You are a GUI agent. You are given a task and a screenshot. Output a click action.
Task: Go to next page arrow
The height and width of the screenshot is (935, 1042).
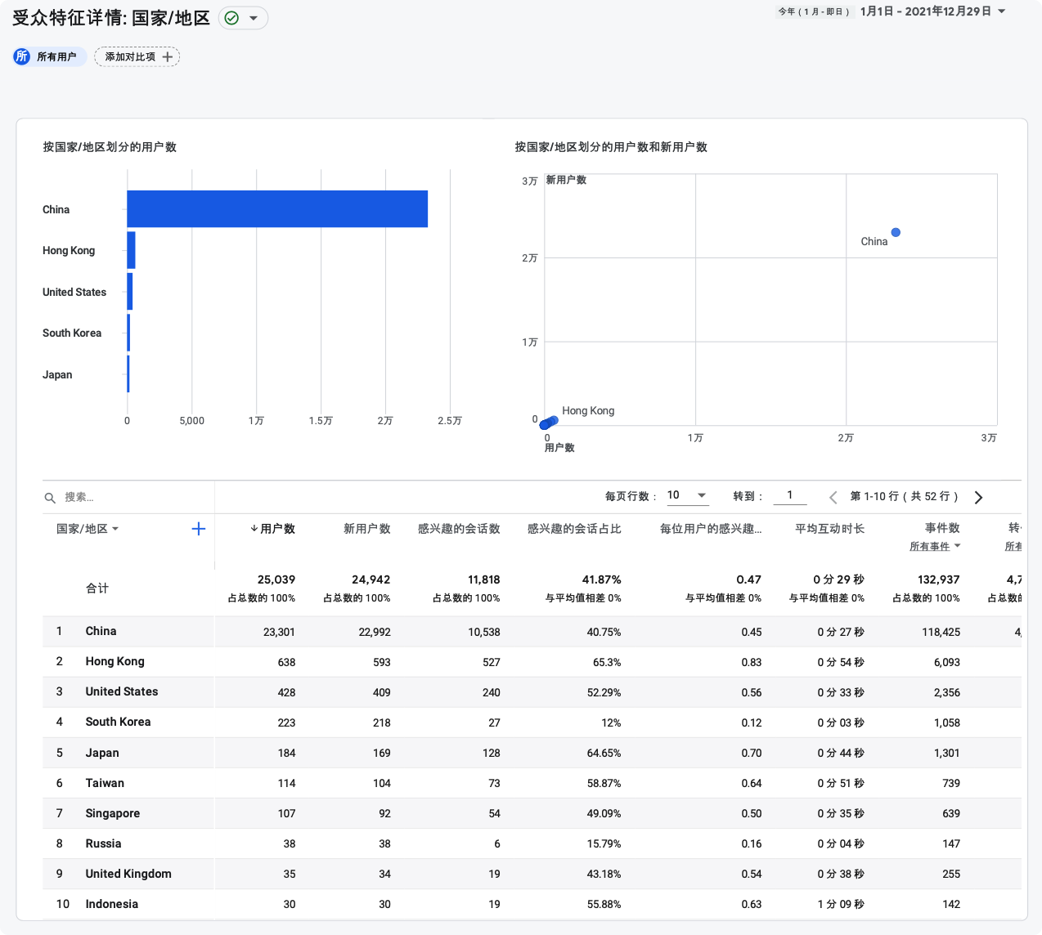(x=978, y=497)
